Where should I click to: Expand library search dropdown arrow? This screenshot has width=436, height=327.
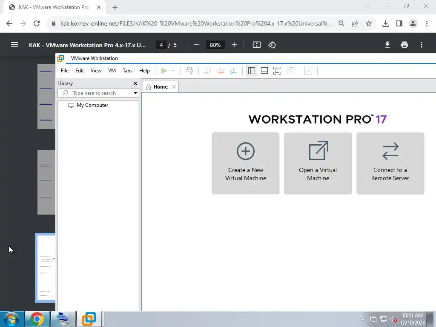135,93
